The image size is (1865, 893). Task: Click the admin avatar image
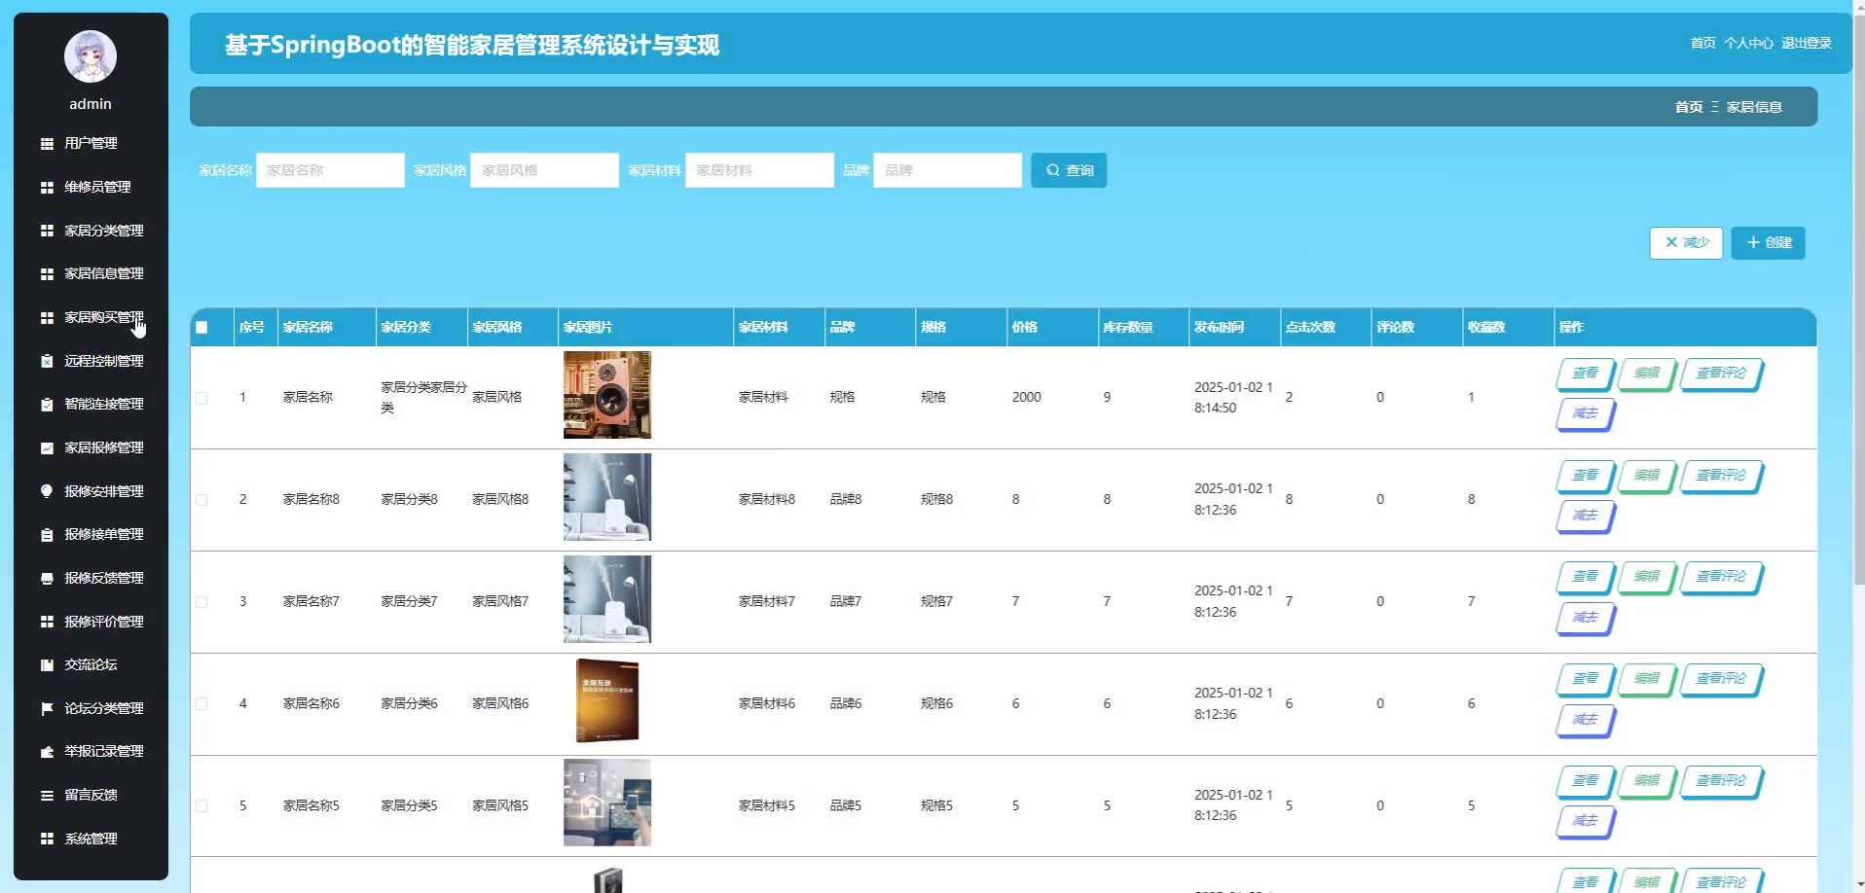[91, 56]
